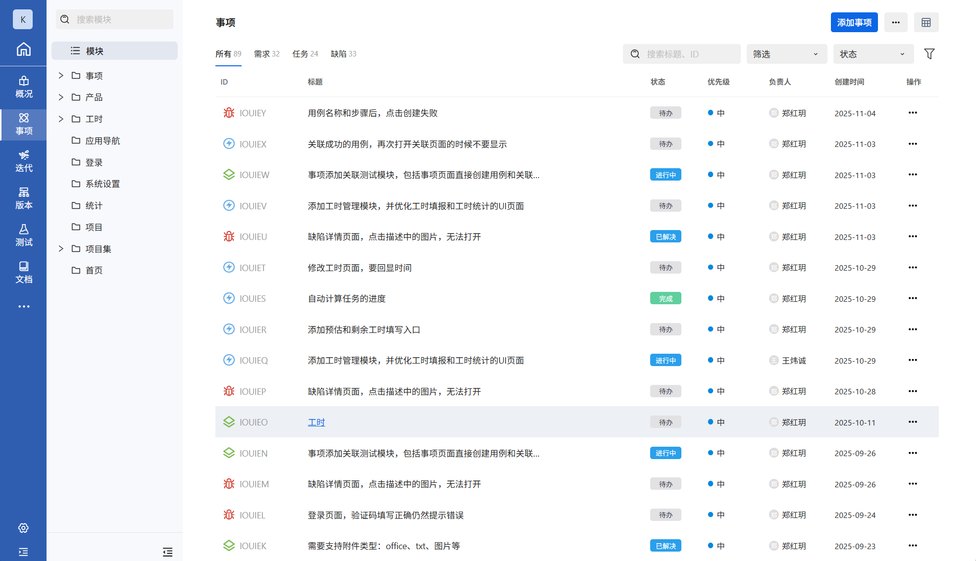Open the 筛选 dropdown

pyautogui.click(x=786, y=54)
